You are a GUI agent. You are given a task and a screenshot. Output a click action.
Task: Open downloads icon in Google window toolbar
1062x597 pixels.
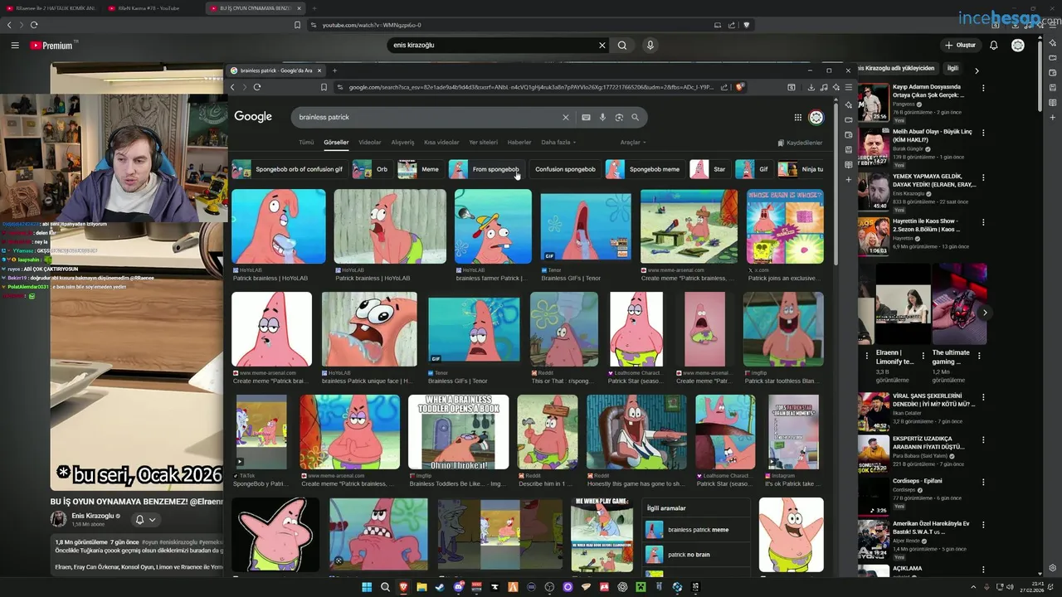pyautogui.click(x=811, y=87)
